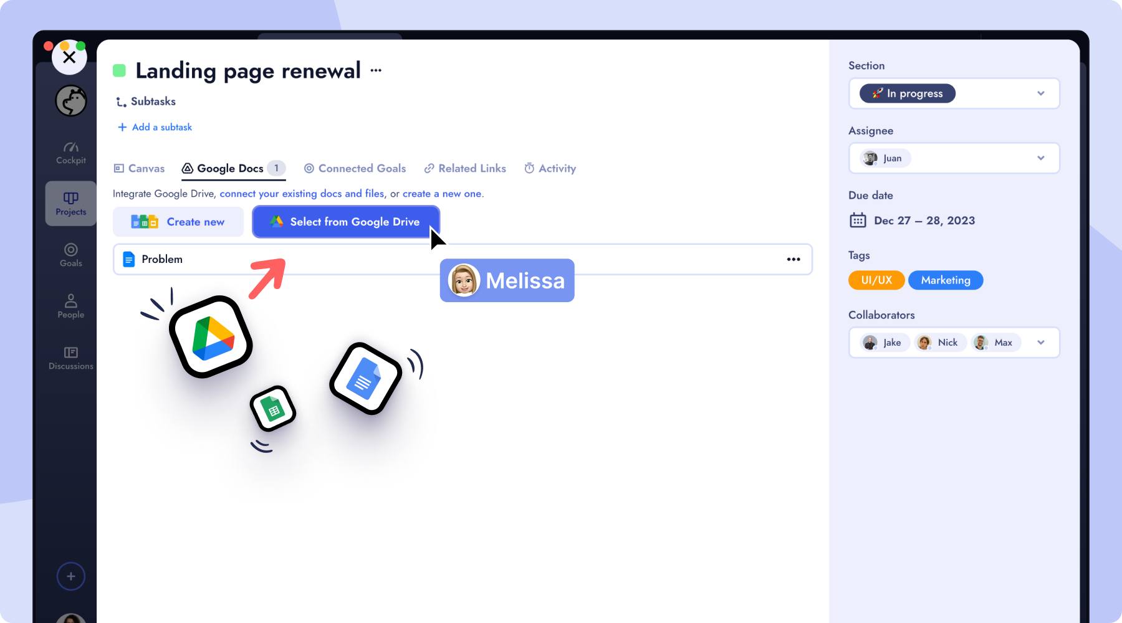Click the plus add button in sidebar
Viewport: 1122px width, 623px height.
click(x=71, y=576)
